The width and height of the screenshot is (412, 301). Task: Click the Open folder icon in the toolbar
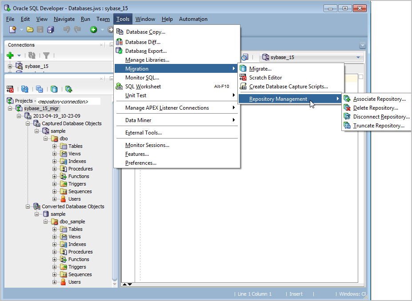click(x=30, y=29)
